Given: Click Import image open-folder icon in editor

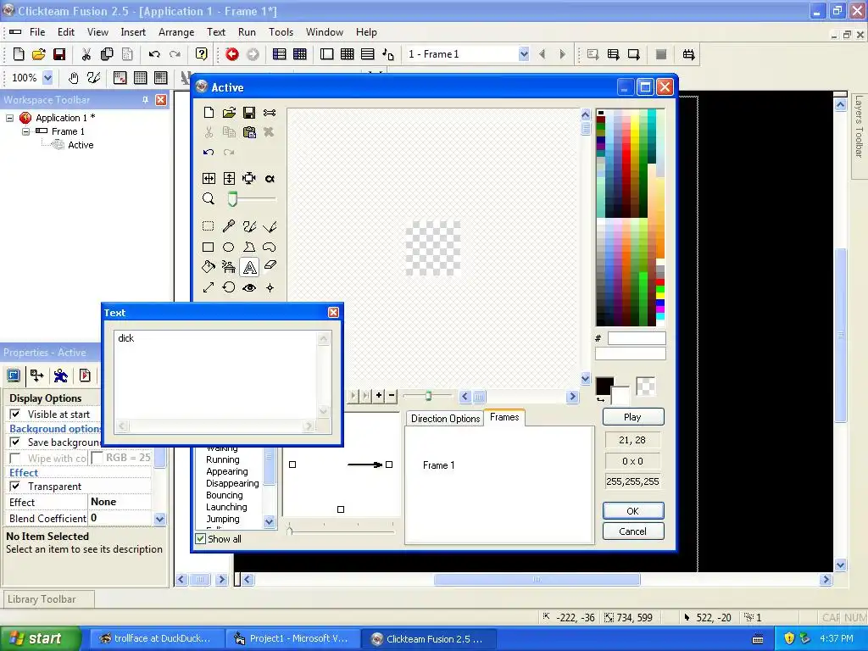Looking at the screenshot, I should tap(229, 113).
